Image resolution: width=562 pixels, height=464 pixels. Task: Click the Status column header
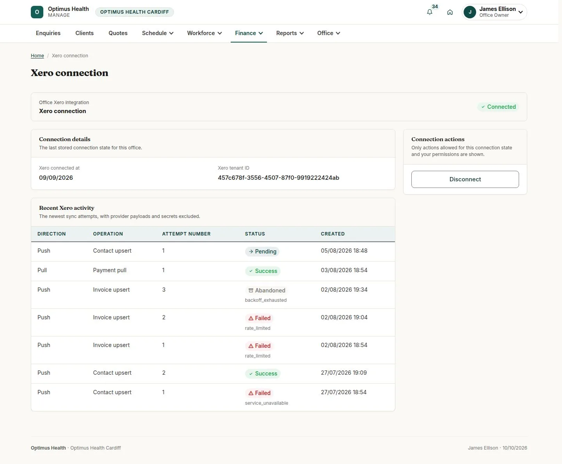click(255, 234)
